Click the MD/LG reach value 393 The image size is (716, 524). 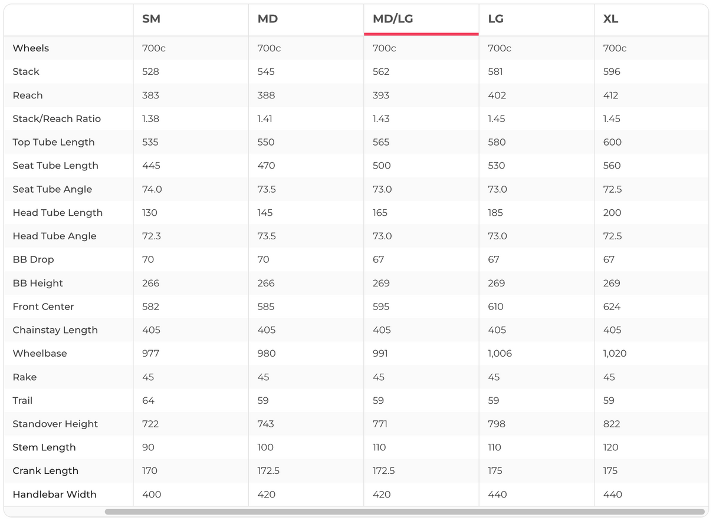381,95
